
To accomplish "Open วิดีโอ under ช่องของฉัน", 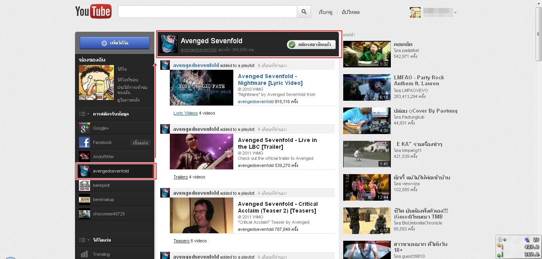I will tap(122, 69).
